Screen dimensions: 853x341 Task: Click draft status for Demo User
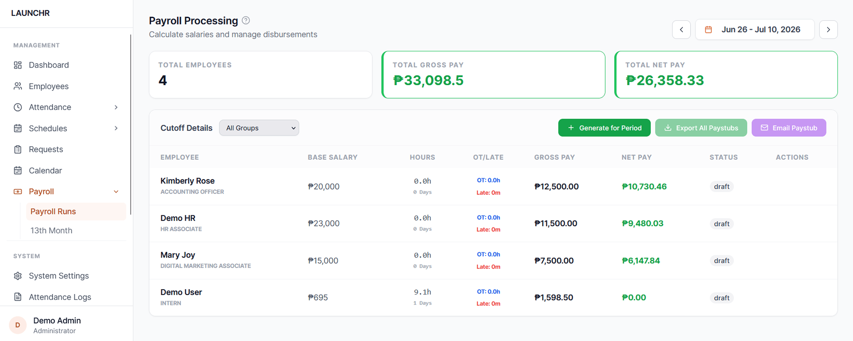click(722, 298)
